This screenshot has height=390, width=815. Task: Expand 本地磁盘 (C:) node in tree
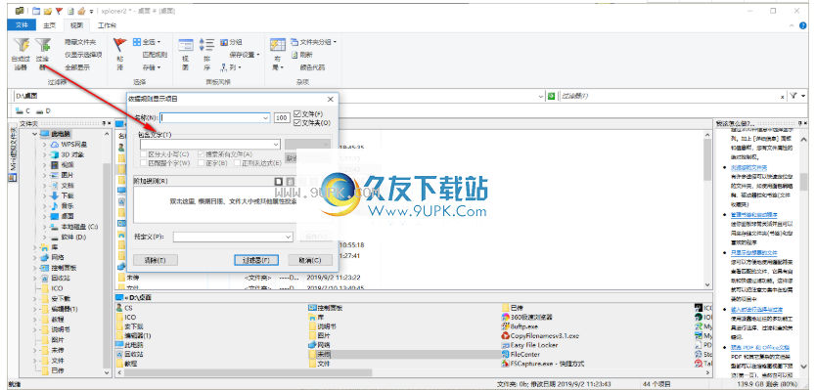pyautogui.click(x=45, y=227)
